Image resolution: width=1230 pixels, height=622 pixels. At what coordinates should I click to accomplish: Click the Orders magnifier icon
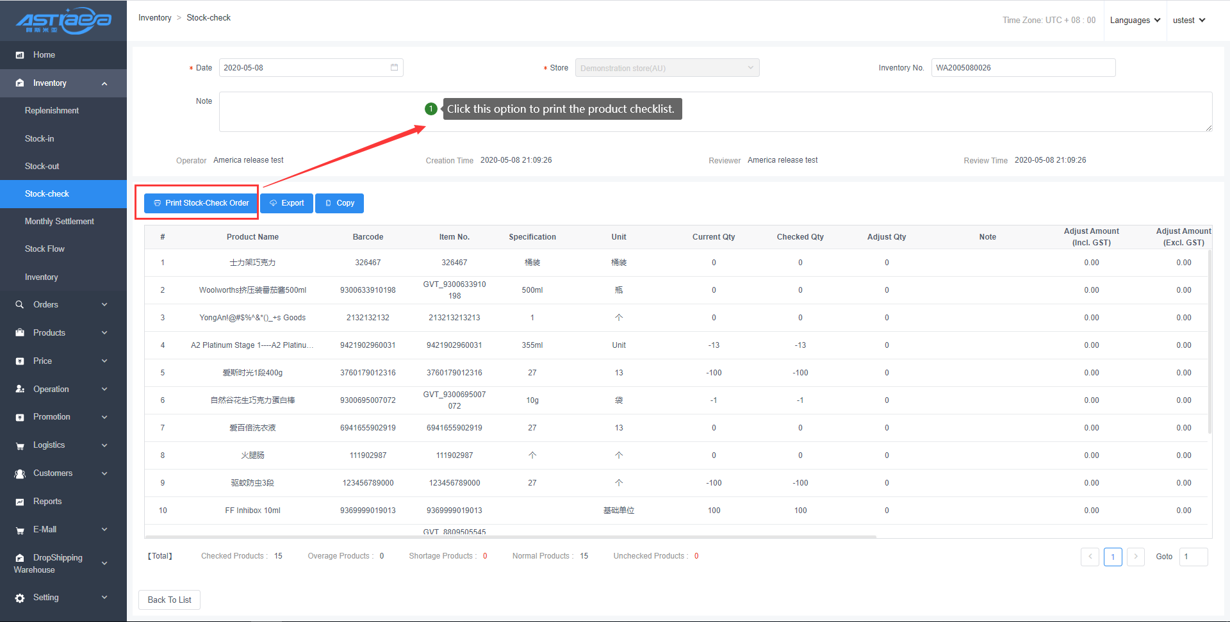pyautogui.click(x=20, y=305)
